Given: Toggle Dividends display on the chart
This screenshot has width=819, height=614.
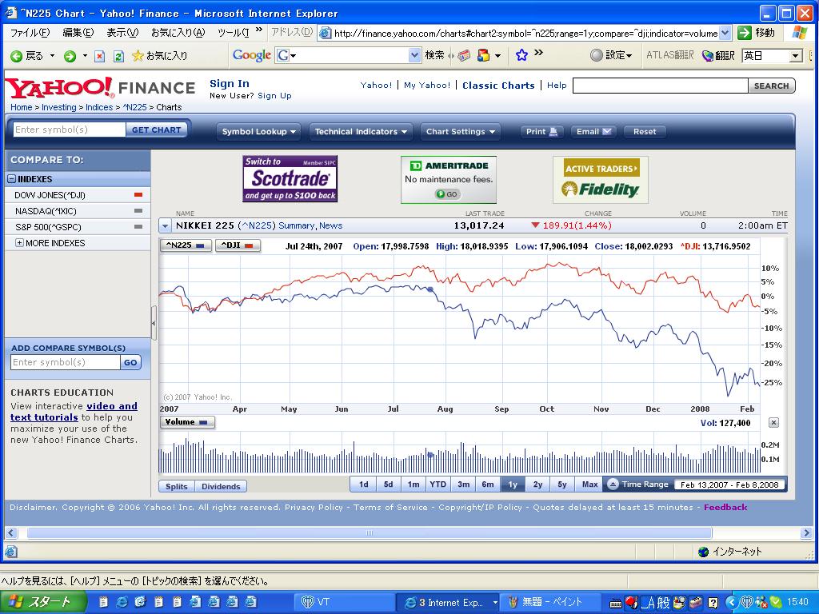Looking at the screenshot, I should click(221, 486).
